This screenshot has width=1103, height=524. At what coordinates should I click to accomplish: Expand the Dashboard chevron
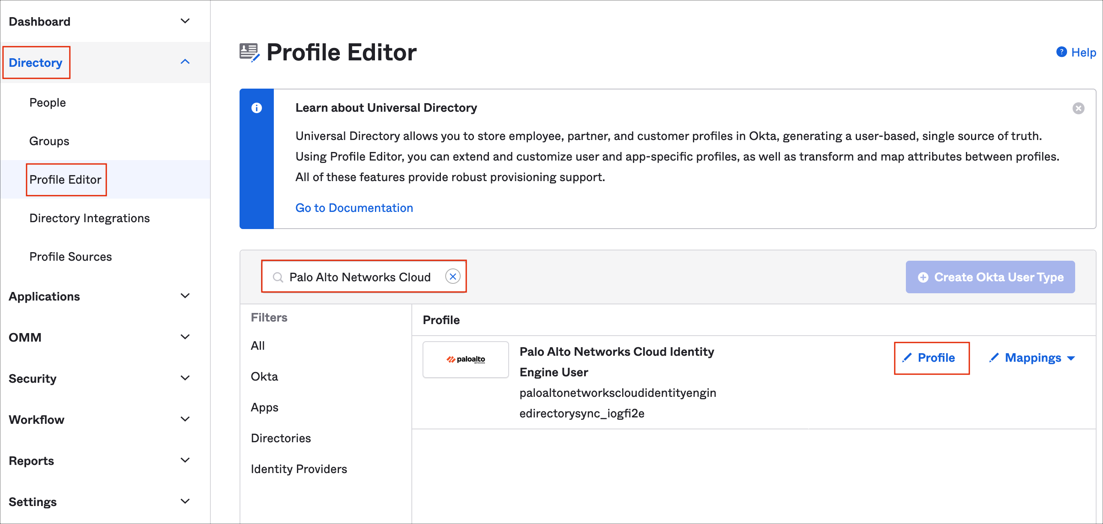[x=185, y=21]
